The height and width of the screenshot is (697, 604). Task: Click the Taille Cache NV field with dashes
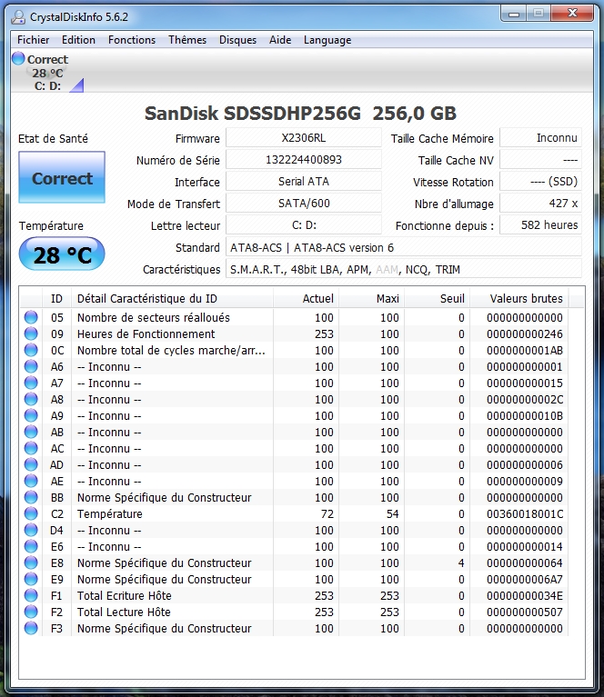541,160
